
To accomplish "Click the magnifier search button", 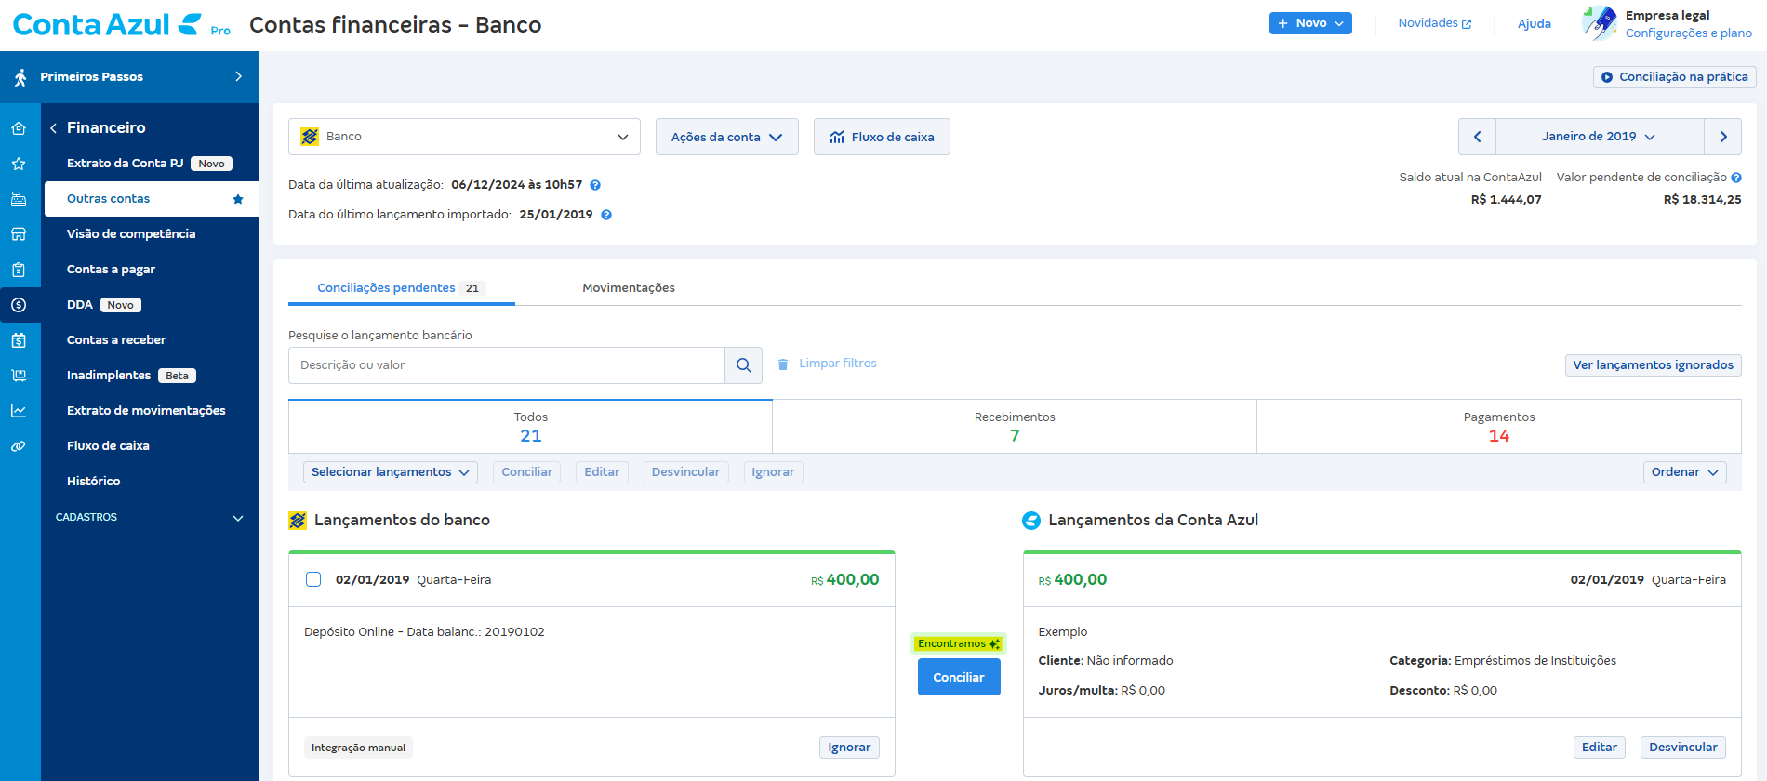I will 743,365.
